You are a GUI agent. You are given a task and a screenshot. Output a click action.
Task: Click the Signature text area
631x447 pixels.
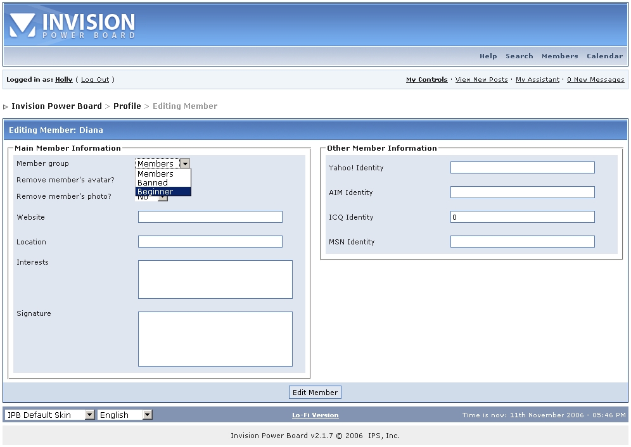[x=215, y=339]
